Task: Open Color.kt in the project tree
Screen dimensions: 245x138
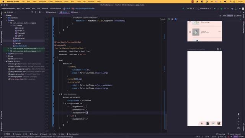Action: (x=19, y=28)
